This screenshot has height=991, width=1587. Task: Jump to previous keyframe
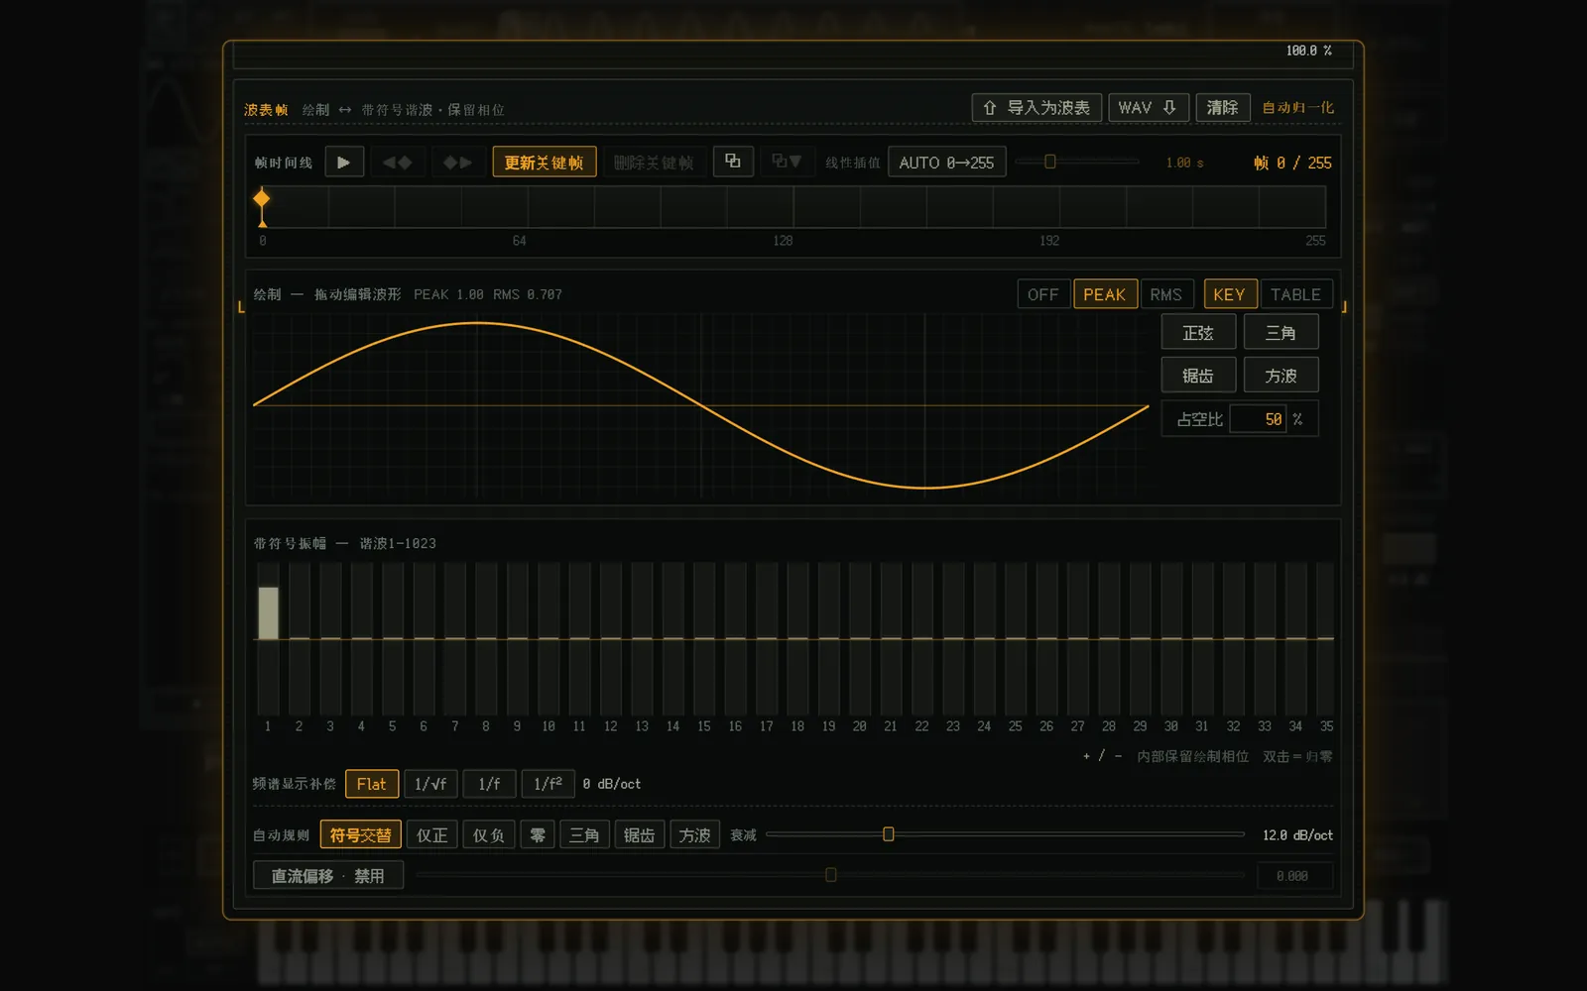tap(398, 163)
